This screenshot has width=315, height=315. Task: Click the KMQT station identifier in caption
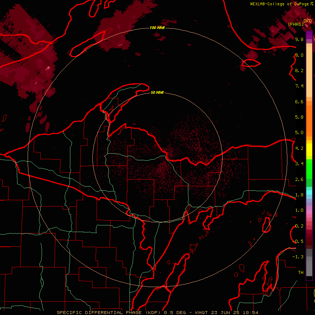(x=202, y=313)
